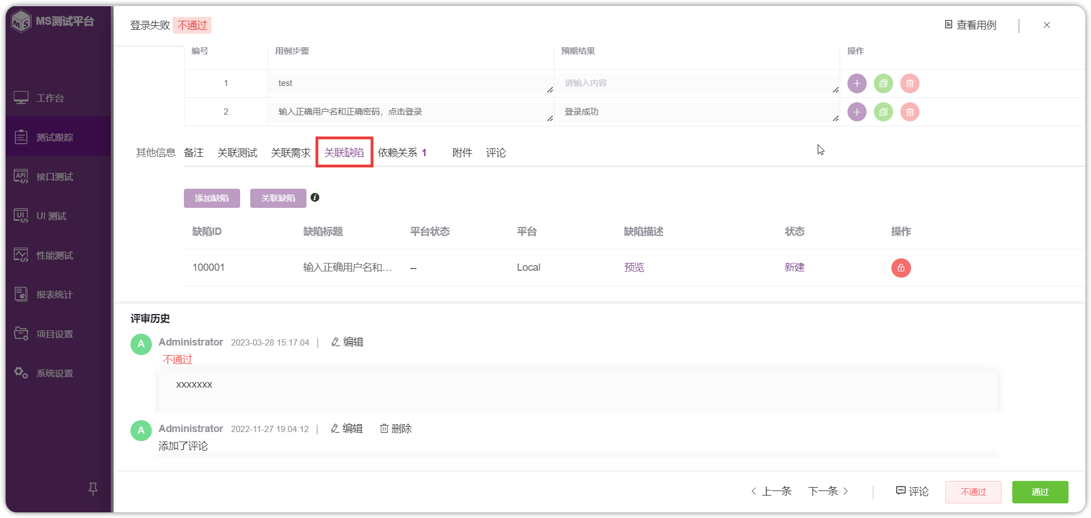Open 性能测试 in the sidebar
The image size is (1091, 518).
coord(58,255)
